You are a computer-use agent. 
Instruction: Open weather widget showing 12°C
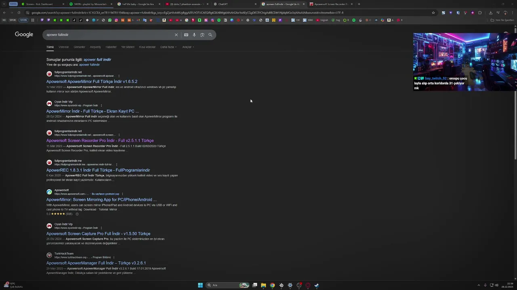(x=13, y=285)
